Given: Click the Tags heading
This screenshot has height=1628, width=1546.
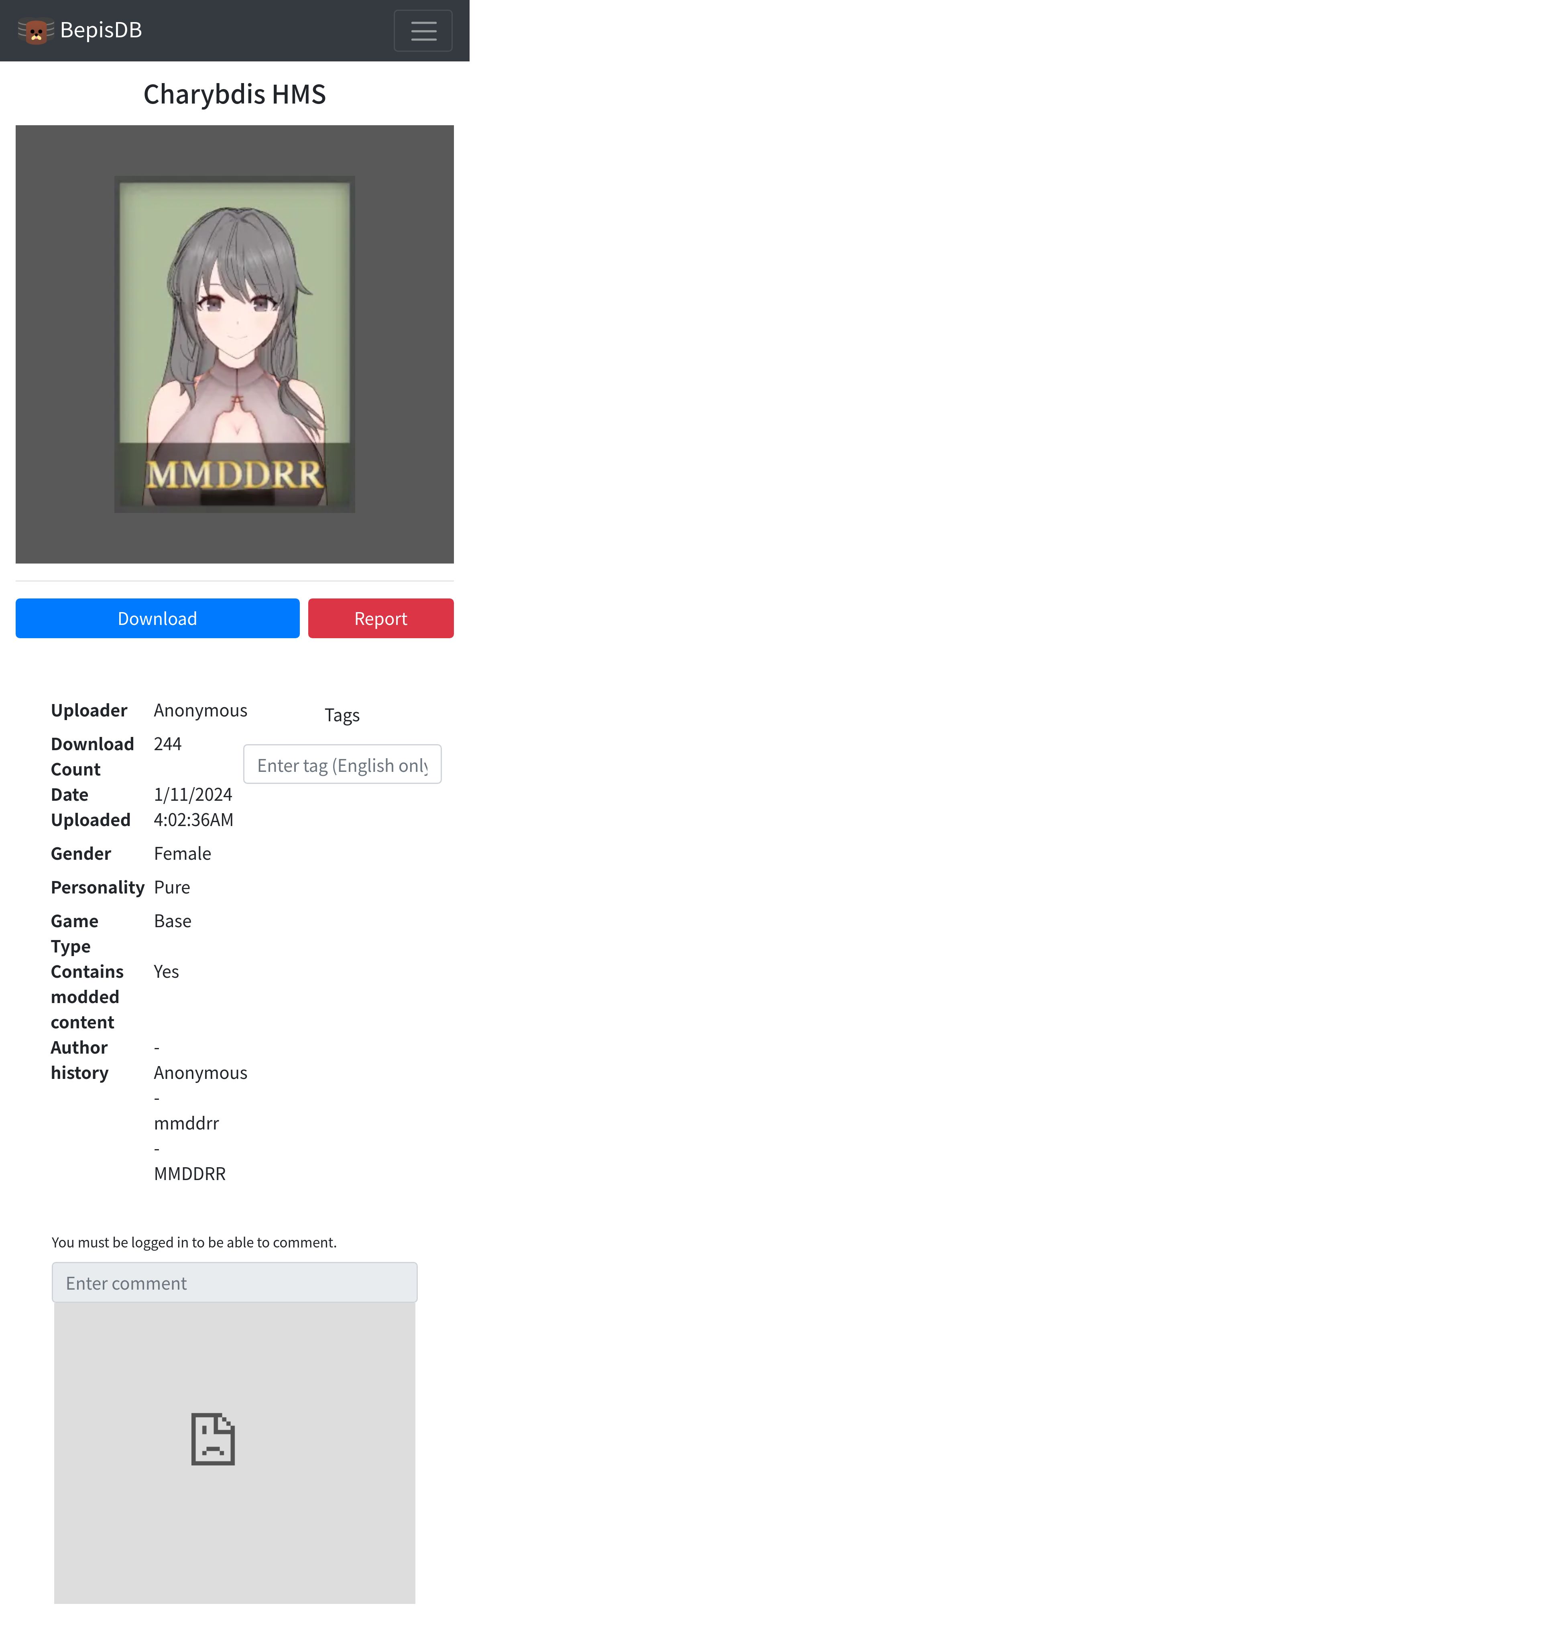Looking at the screenshot, I should [x=342, y=716].
